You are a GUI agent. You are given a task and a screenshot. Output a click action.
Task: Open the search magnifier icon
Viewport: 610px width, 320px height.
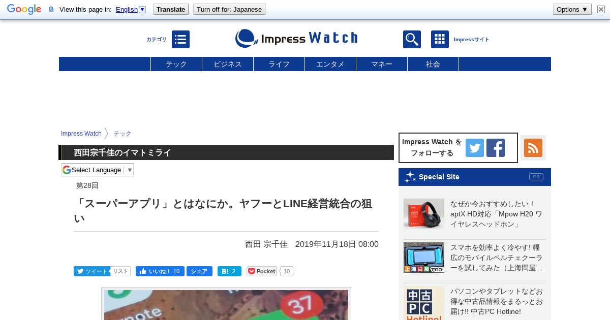tap(412, 39)
